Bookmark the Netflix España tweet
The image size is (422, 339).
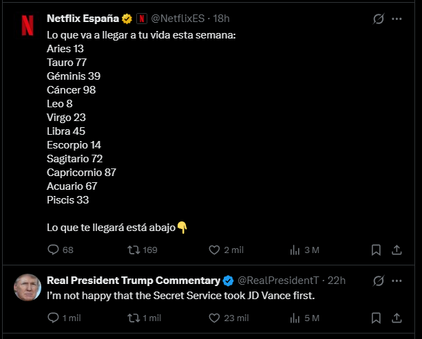[376, 250]
